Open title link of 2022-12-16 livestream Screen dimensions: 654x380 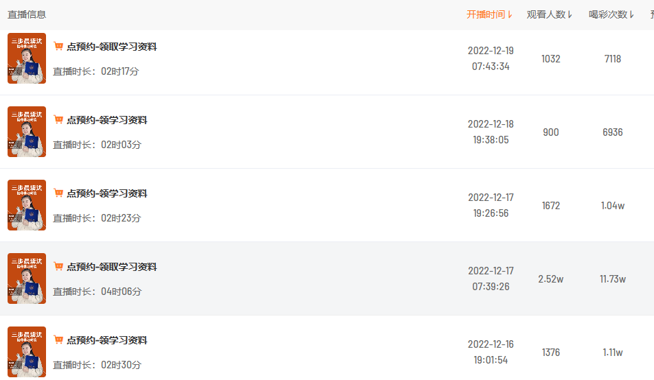106,340
